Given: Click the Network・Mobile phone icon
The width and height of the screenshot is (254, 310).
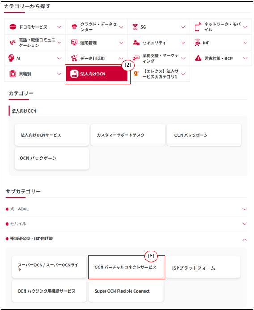Looking at the screenshot, I should tap(198, 27).
